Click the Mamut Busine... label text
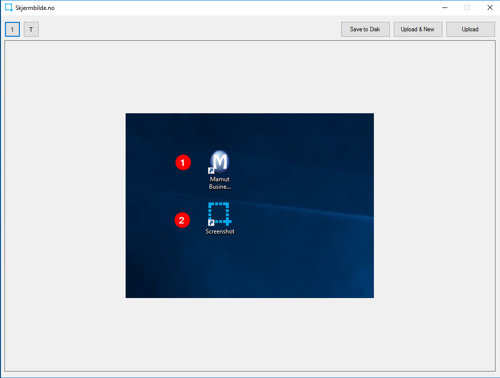This screenshot has width=500, height=378. point(220,183)
